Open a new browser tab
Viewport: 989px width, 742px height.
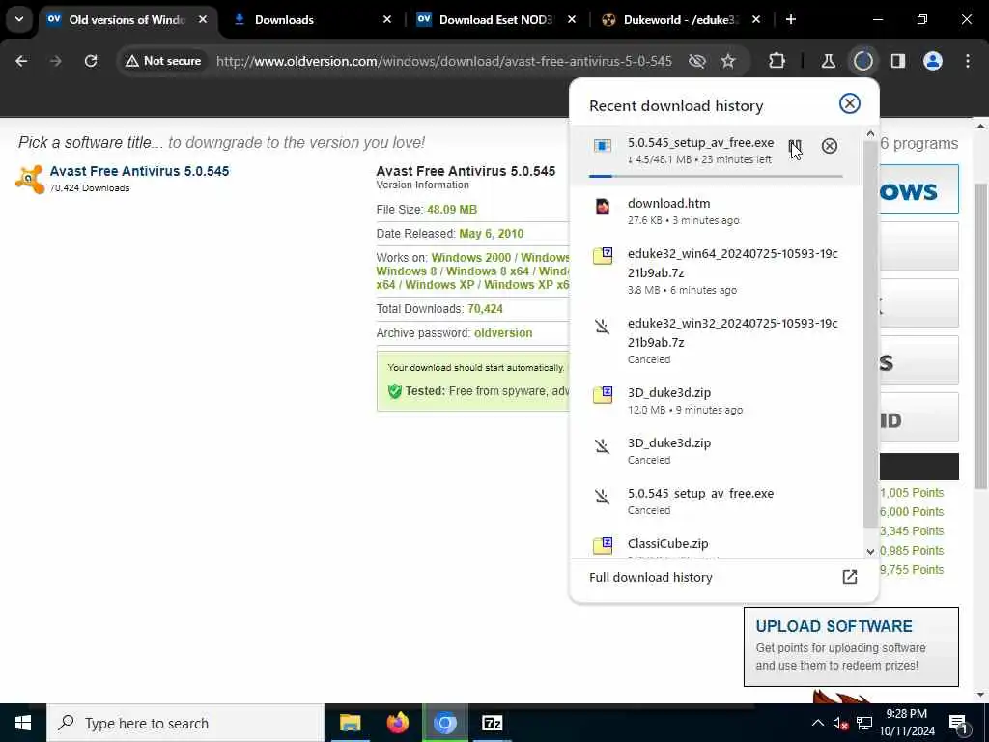[x=790, y=20]
